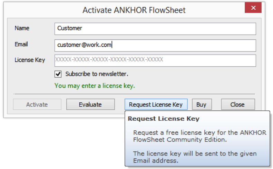Click the Request License Key button
This screenshot has width=273, height=169.
click(x=156, y=105)
